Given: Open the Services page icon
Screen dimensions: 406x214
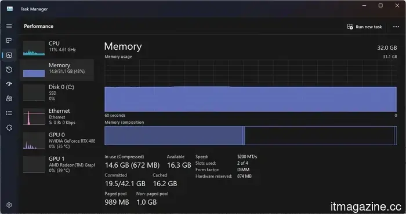Looking at the screenshot, I should coord(9,127).
